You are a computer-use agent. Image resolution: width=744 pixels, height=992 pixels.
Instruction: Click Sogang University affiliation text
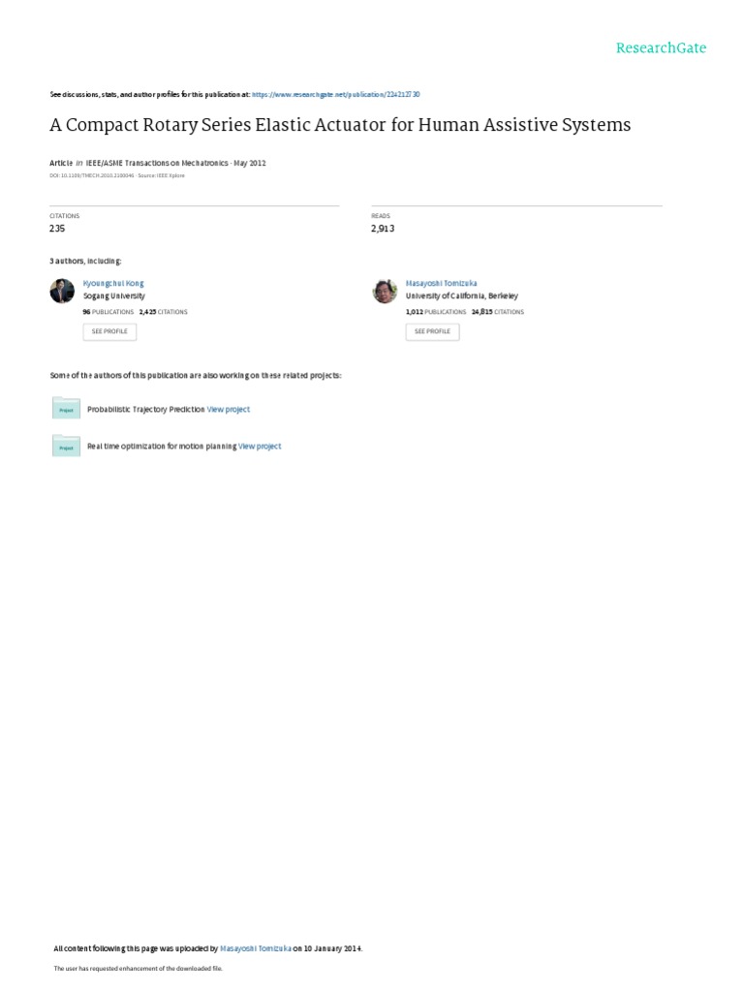click(x=114, y=295)
